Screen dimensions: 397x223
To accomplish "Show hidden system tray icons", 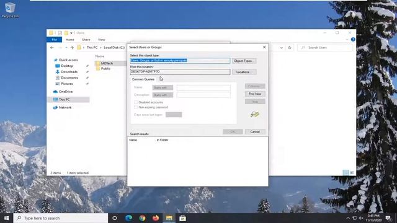I will [x=348, y=218].
